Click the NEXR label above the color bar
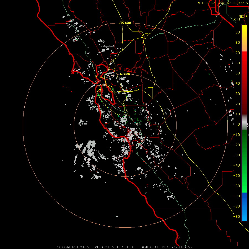249x249 pixels. coord(243,17)
